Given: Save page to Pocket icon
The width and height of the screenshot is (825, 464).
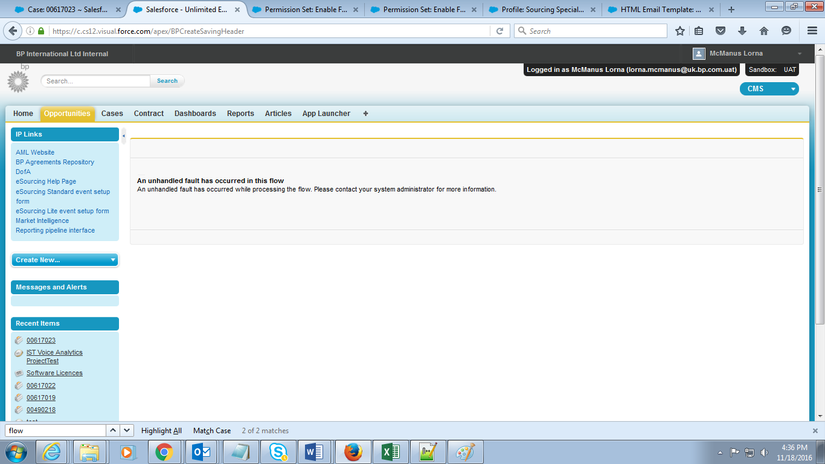Looking at the screenshot, I should click(721, 31).
